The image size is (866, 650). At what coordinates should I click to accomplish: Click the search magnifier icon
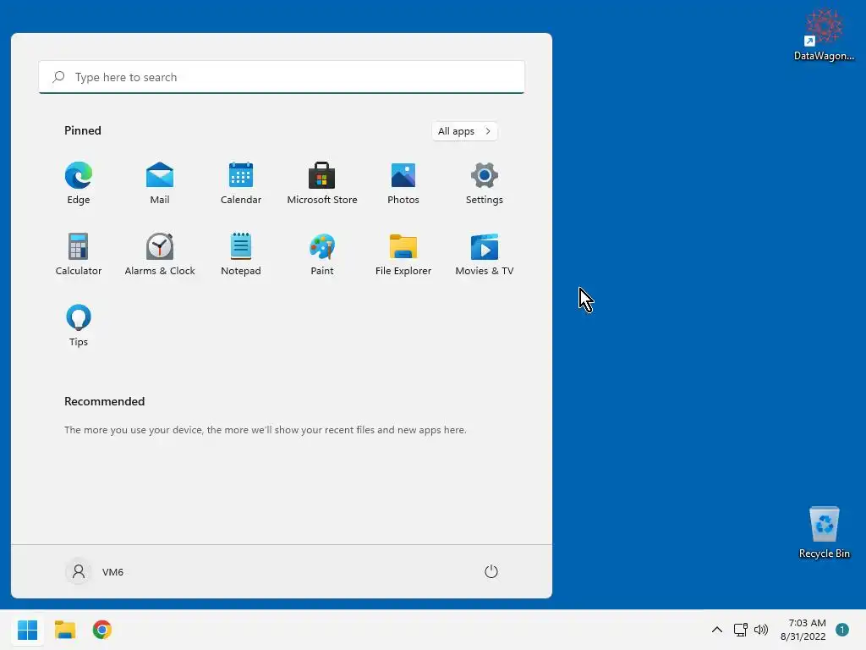[58, 77]
